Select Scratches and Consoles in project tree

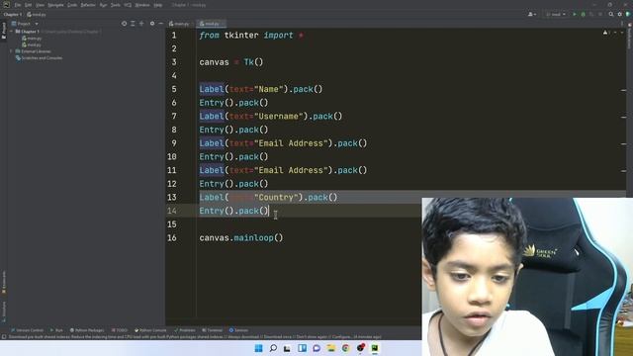tap(40, 58)
